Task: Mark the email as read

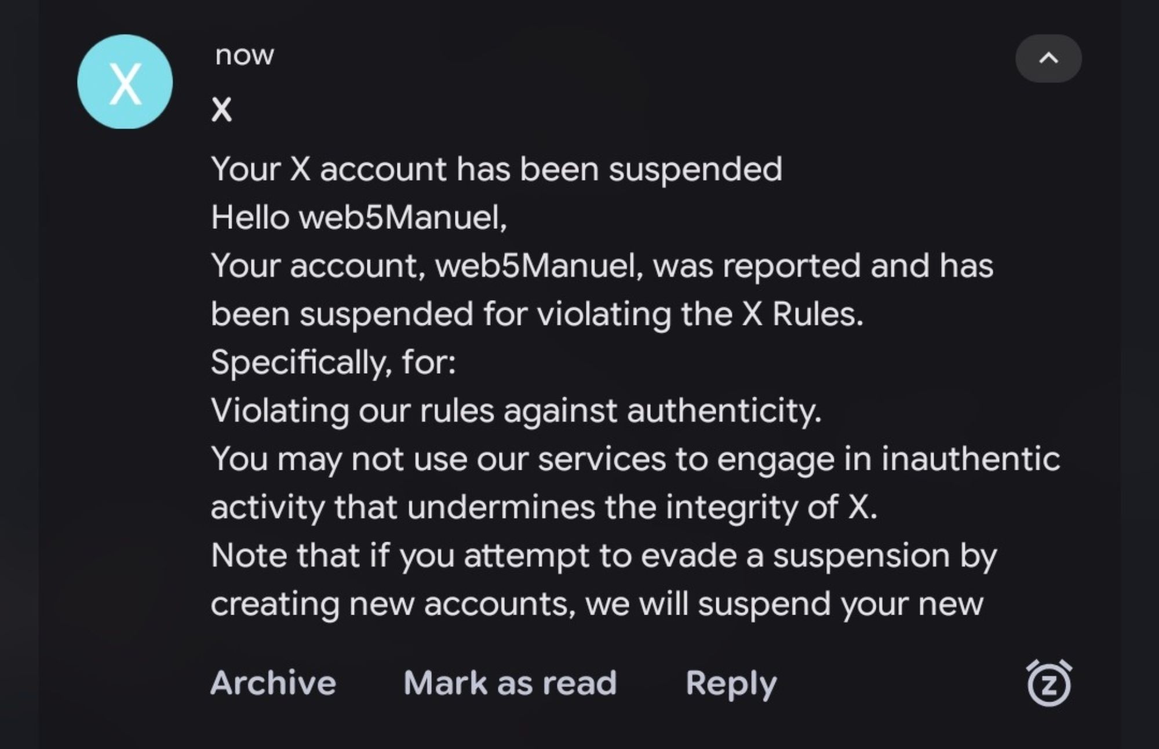Action: (x=509, y=682)
